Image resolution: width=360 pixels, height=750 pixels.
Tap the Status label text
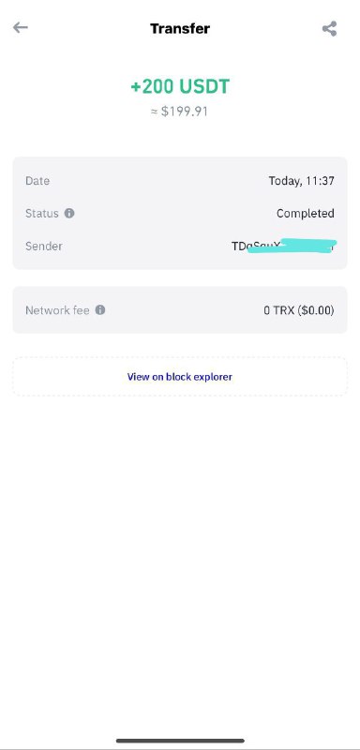tap(42, 214)
